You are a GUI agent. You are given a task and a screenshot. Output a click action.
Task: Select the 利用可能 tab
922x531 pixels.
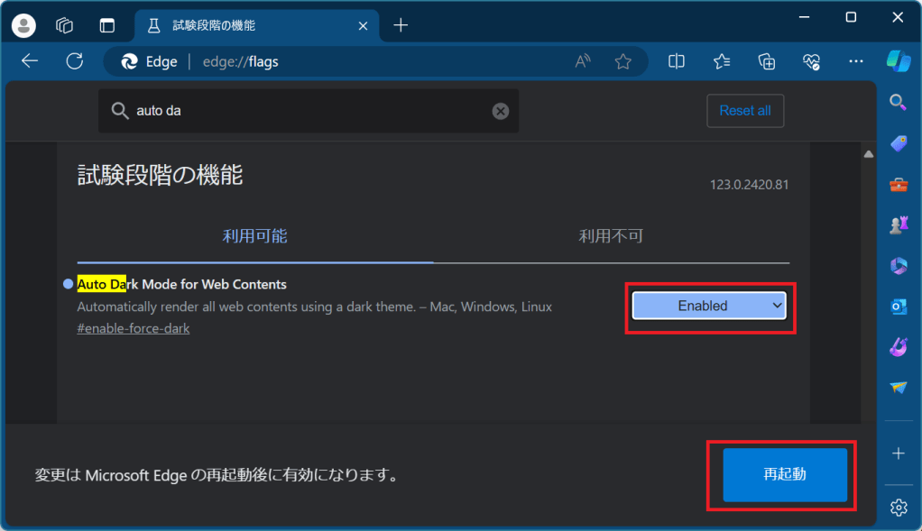[x=254, y=236]
